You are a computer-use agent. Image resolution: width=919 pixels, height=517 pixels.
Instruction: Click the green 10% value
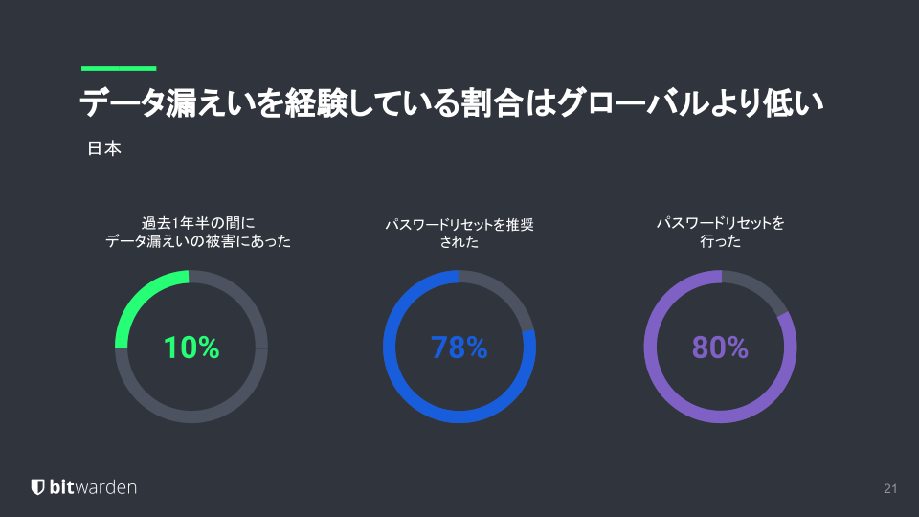191,348
